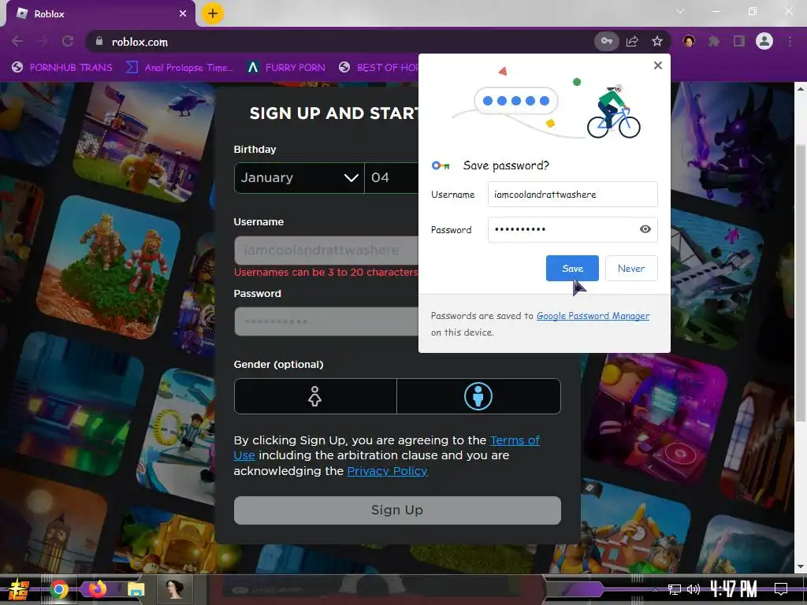Open the network icon in system tray

coord(675,589)
